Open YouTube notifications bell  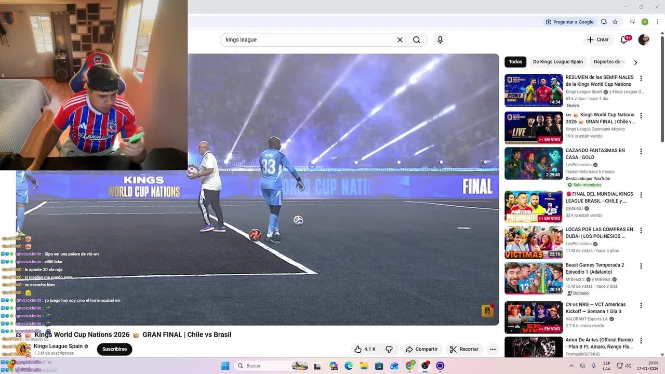point(624,39)
